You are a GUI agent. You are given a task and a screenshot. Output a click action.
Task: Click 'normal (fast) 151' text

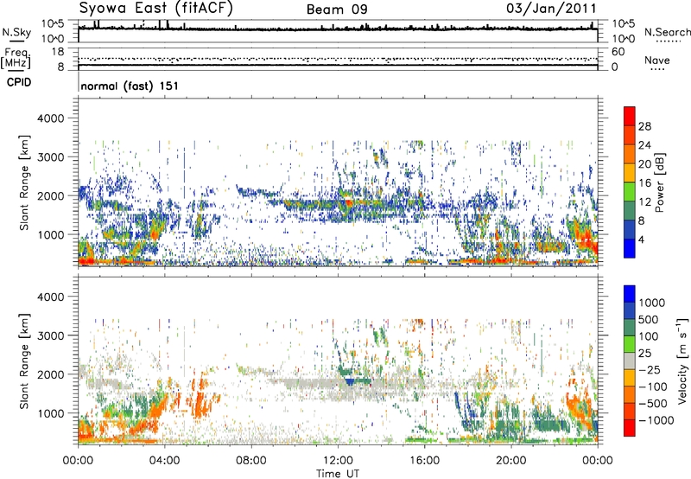130,86
